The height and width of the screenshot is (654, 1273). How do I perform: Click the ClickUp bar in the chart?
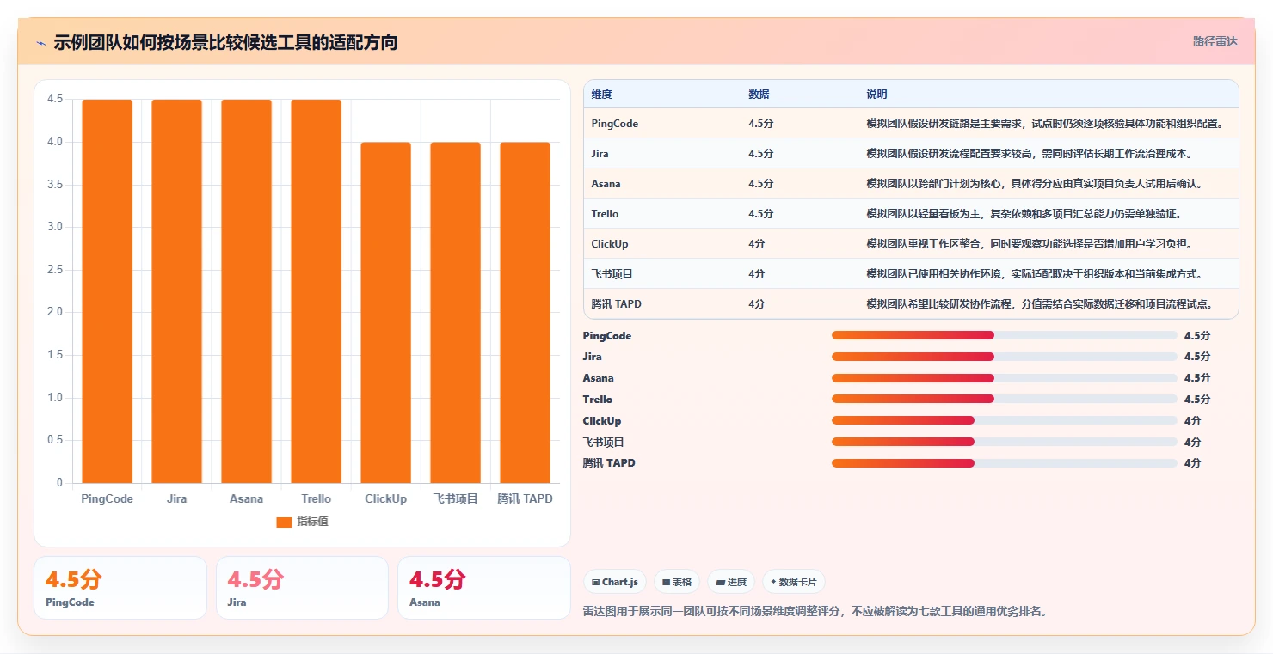click(385, 313)
